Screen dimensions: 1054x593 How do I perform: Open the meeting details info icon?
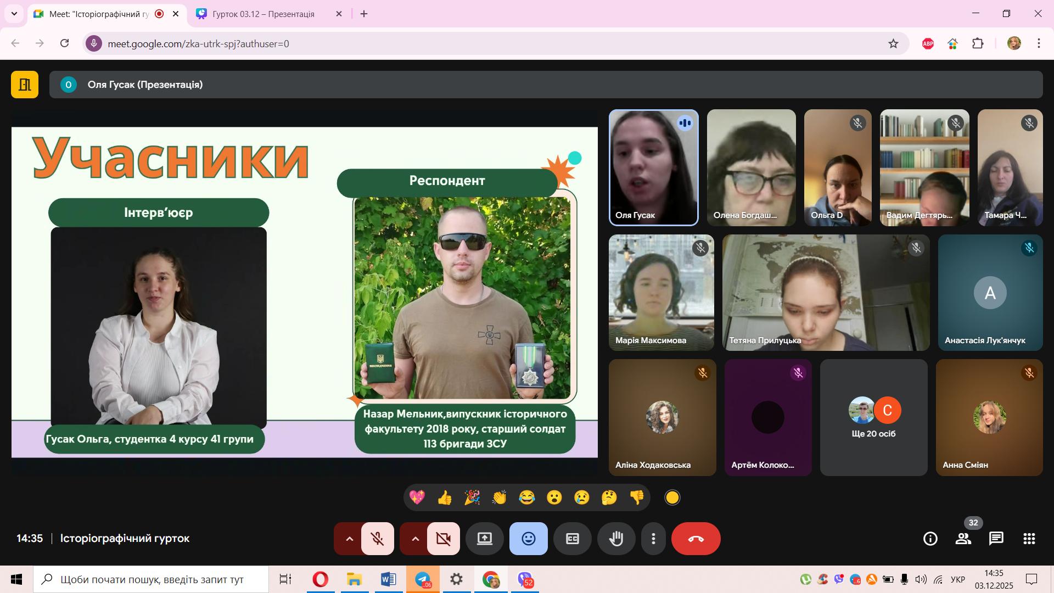(x=930, y=539)
